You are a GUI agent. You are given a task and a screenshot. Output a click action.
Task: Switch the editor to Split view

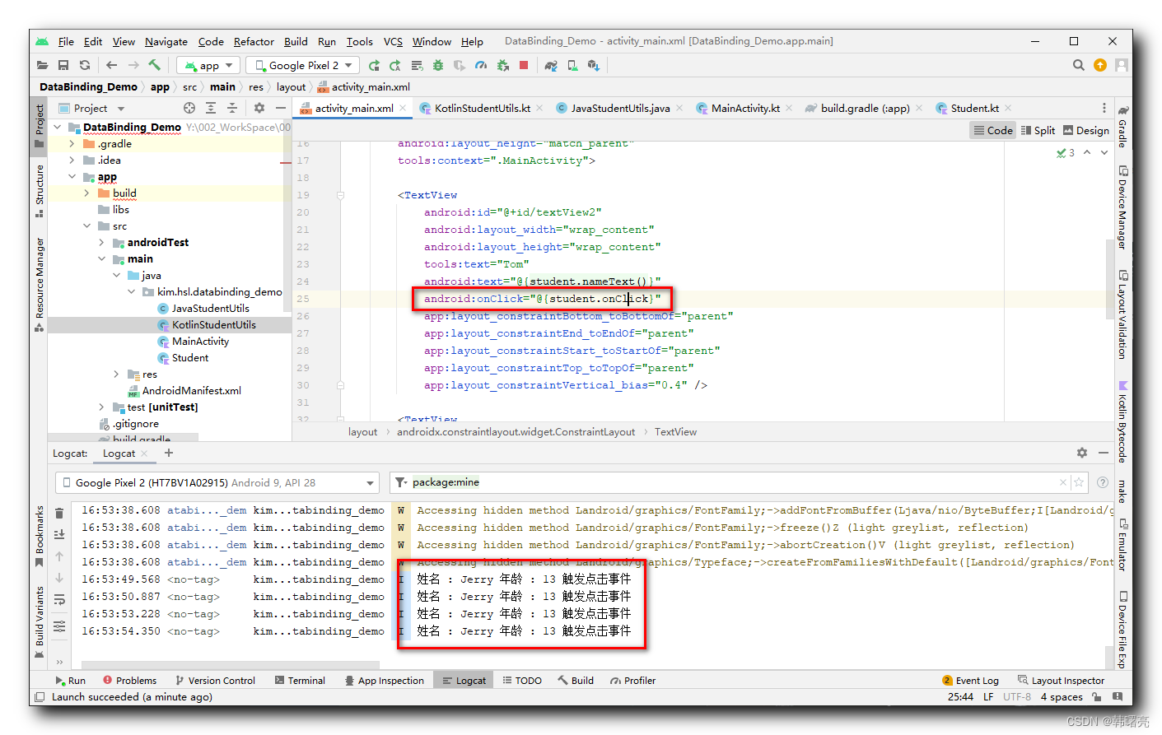(1038, 130)
